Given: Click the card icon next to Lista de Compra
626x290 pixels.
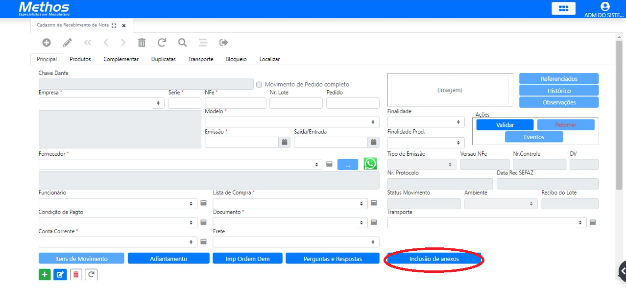Looking at the screenshot, I should (374, 203).
